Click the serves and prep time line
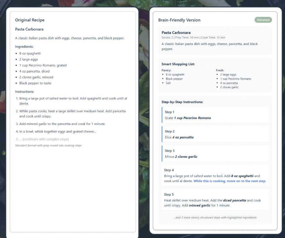Screen dimensions: 285x238 (193, 38)
